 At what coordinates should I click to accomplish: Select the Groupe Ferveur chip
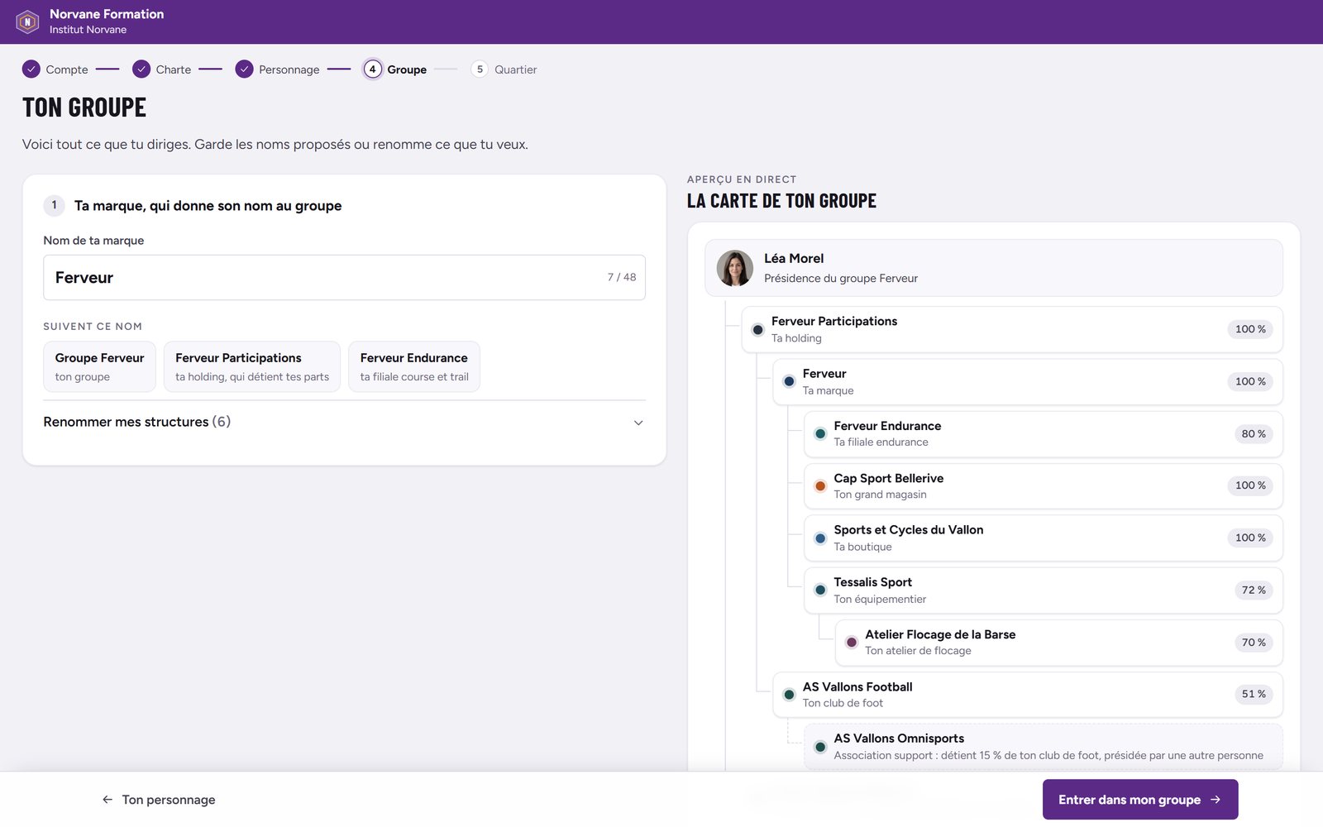pyautogui.click(x=99, y=366)
